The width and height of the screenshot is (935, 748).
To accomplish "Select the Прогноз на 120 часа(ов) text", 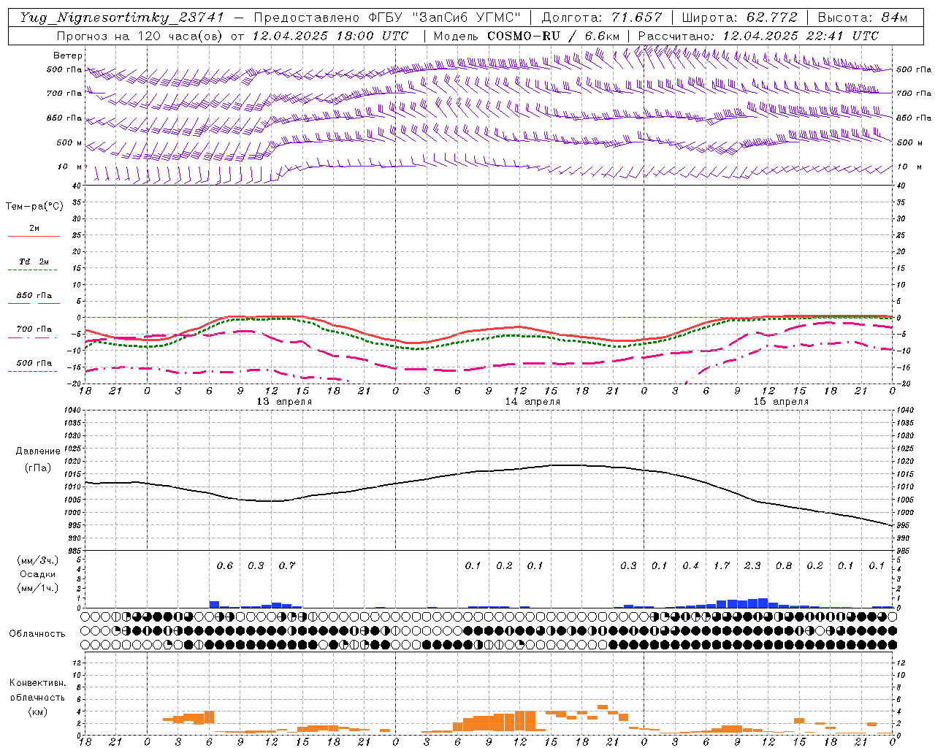I will tap(141, 36).
